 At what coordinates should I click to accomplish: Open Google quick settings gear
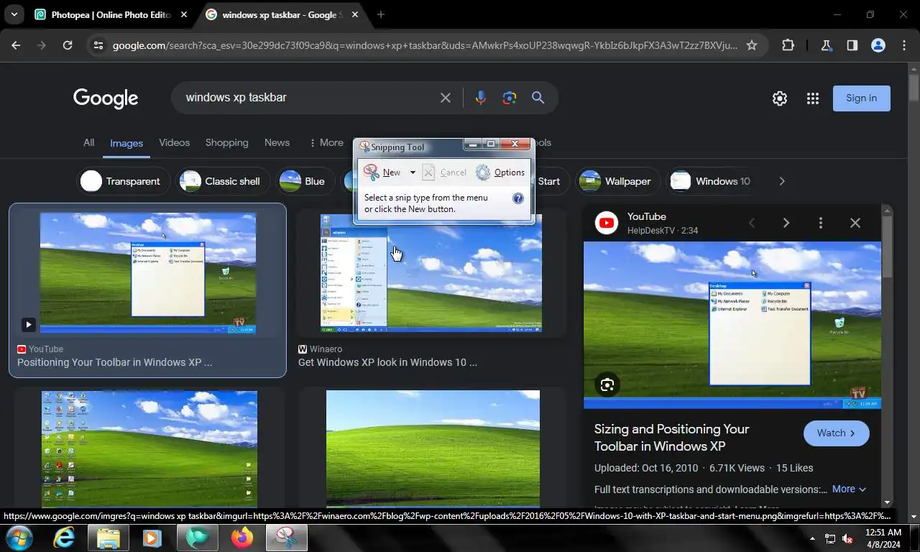click(780, 98)
